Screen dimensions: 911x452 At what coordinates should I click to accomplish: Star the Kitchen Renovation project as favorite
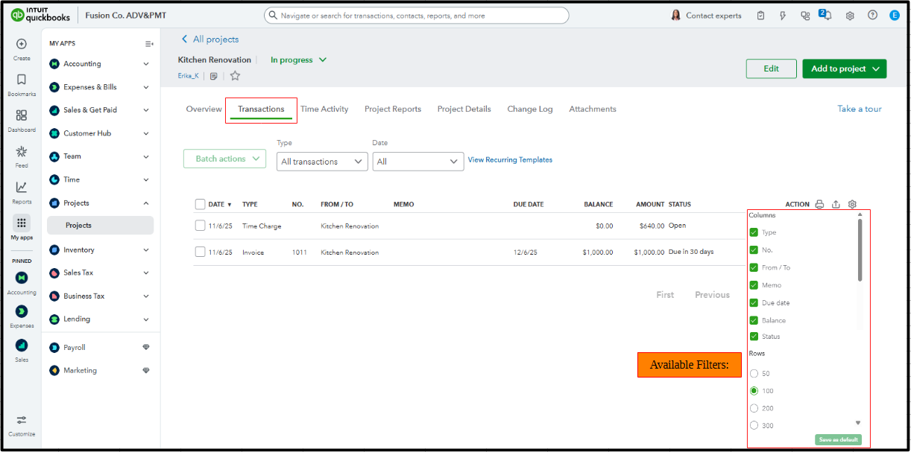tap(235, 76)
